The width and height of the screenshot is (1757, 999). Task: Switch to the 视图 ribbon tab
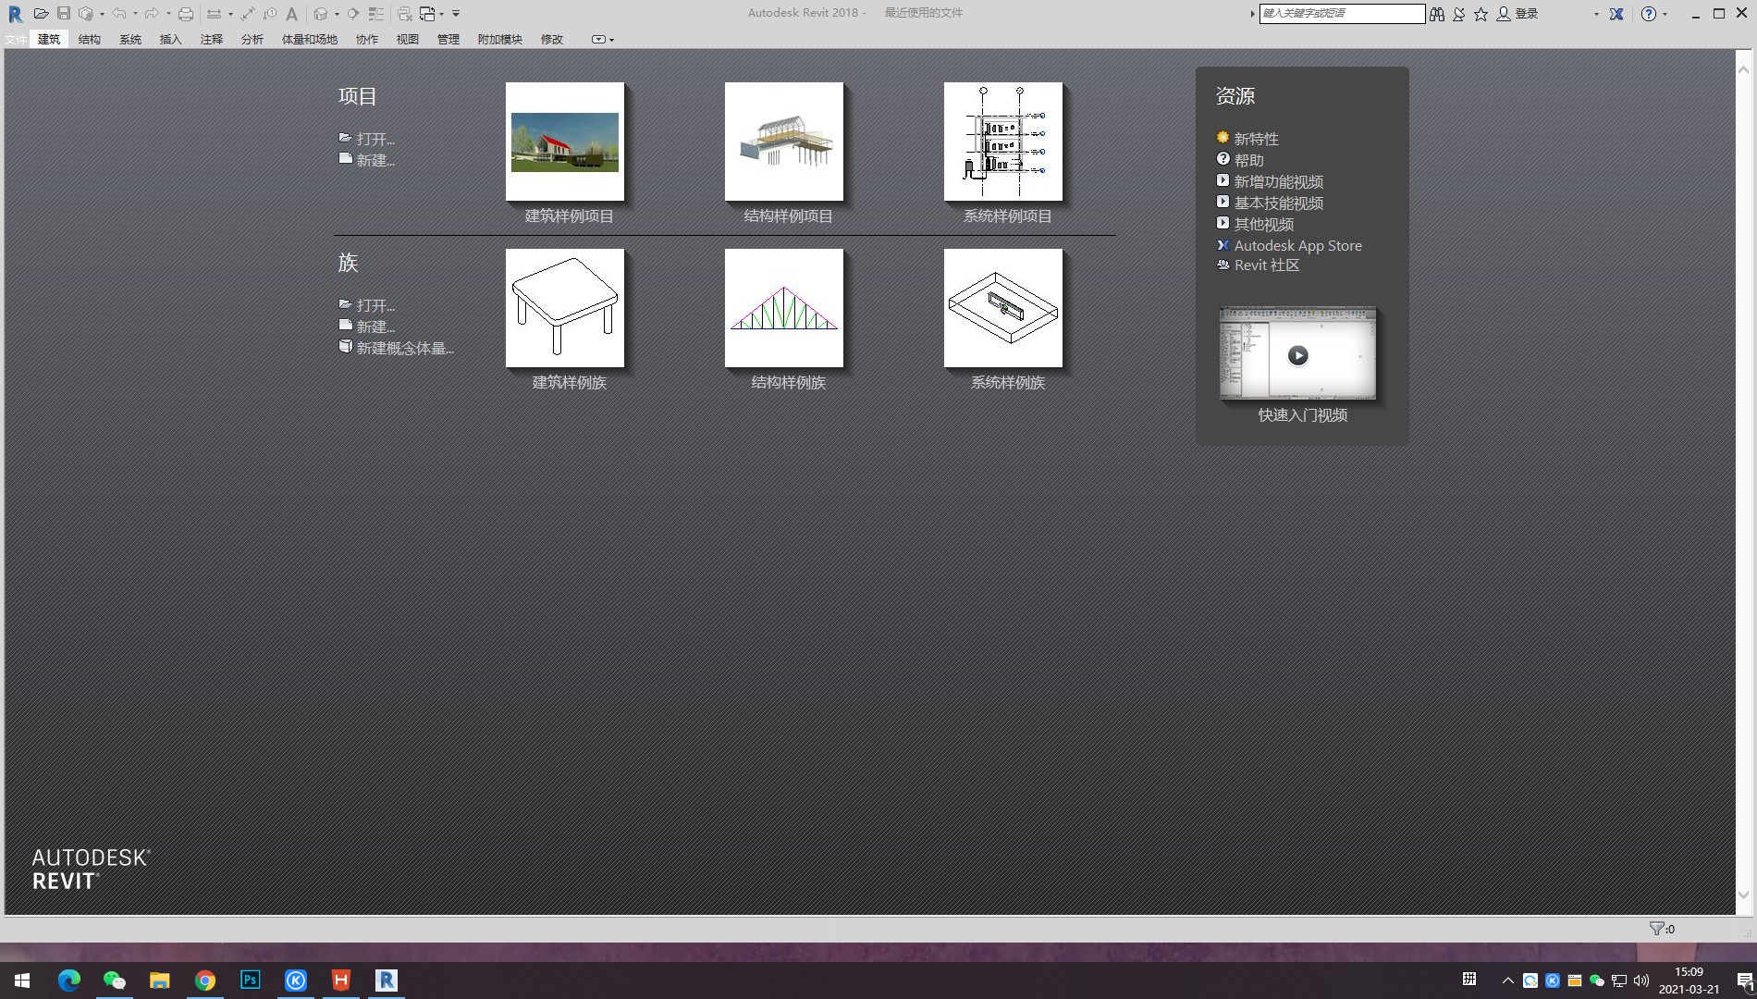click(x=408, y=40)
